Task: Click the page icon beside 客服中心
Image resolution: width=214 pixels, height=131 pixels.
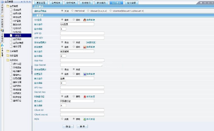Action: (x=11, y=75)
